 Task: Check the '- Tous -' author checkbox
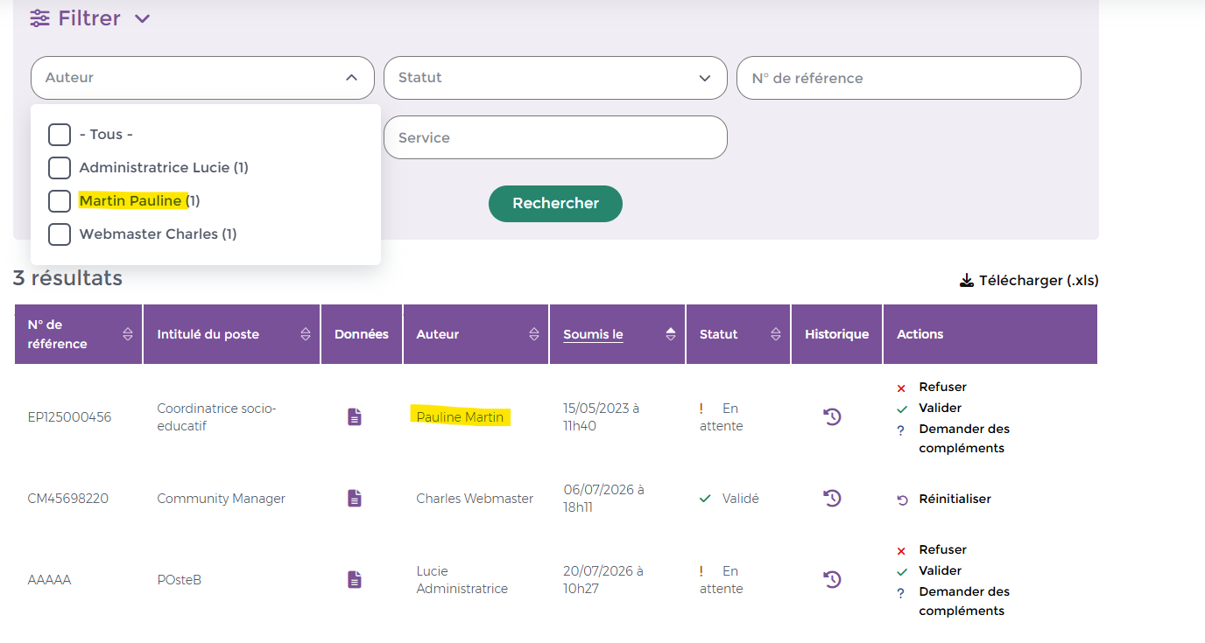point(60,135)
